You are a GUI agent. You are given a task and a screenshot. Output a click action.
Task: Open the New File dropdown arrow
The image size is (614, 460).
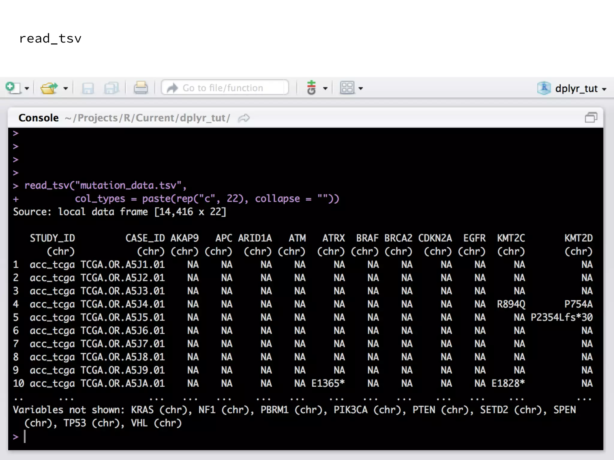27,88
